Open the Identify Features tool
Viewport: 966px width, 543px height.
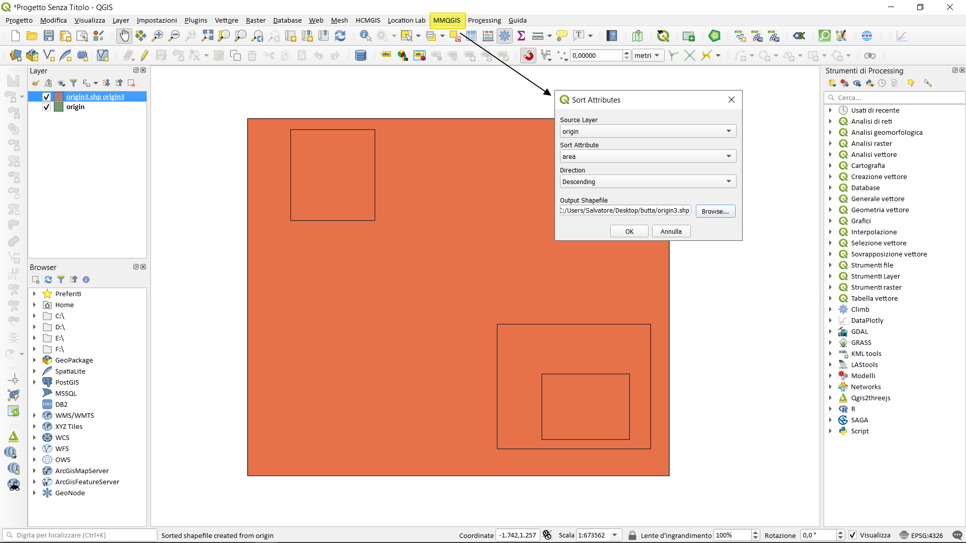point(365,36)
